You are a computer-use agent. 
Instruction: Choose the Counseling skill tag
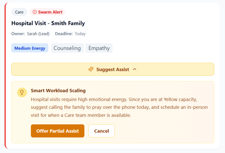coord(67,48)
